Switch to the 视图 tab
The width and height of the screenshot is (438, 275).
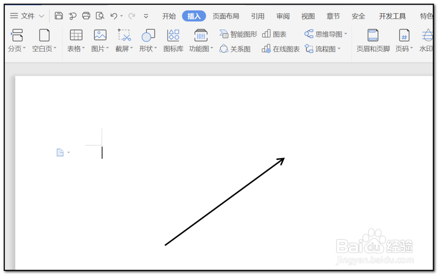(308, 16)
